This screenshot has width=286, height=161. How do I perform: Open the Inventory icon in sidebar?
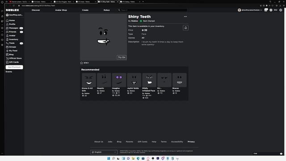(x=7, y=39)
